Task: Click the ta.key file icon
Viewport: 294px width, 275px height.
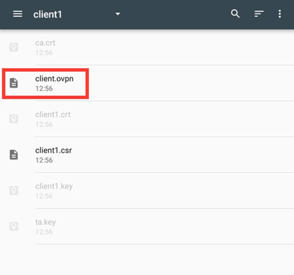Action: (x=14, y=226)
